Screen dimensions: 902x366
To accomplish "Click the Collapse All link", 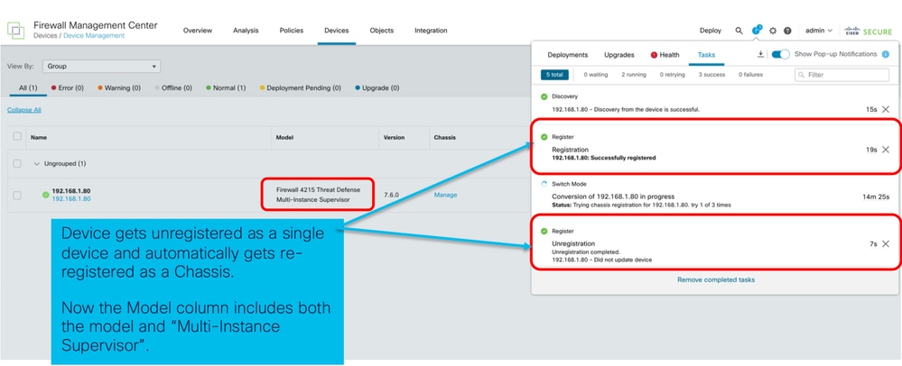I will tap(24, 110).
